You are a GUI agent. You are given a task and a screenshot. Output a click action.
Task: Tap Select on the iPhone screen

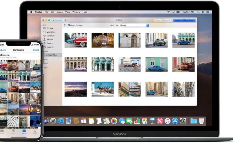pos(36,50)
